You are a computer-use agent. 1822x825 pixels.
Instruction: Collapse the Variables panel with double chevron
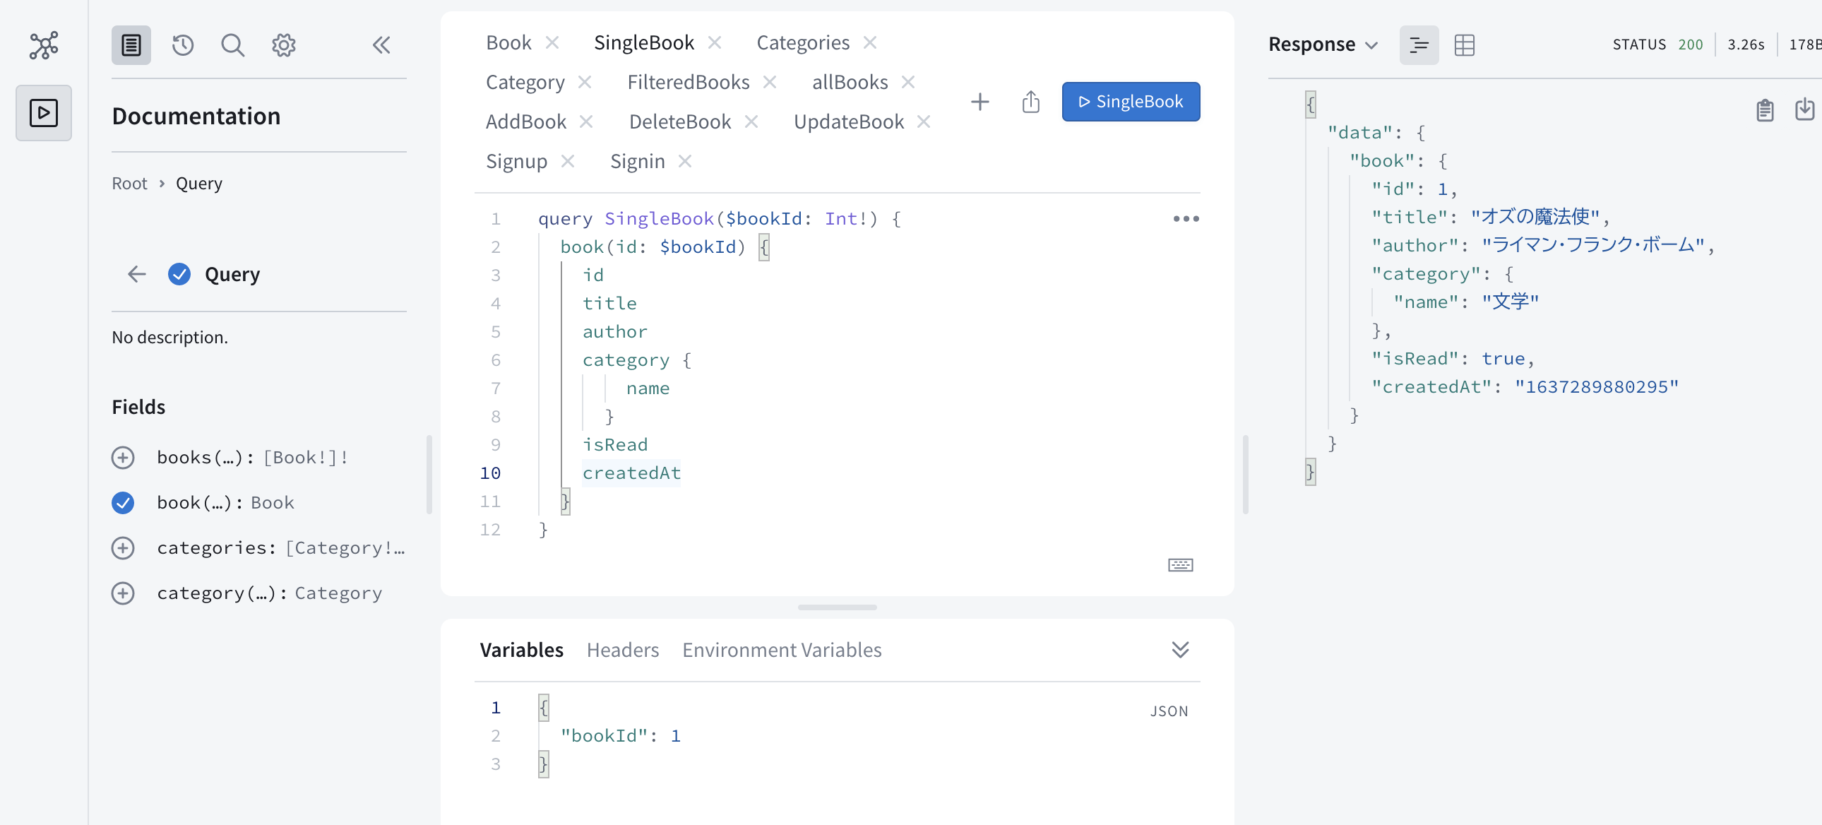click(x=1180, y=650)
